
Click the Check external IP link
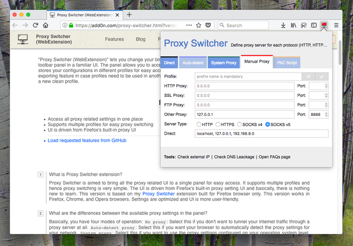point(193,157)
